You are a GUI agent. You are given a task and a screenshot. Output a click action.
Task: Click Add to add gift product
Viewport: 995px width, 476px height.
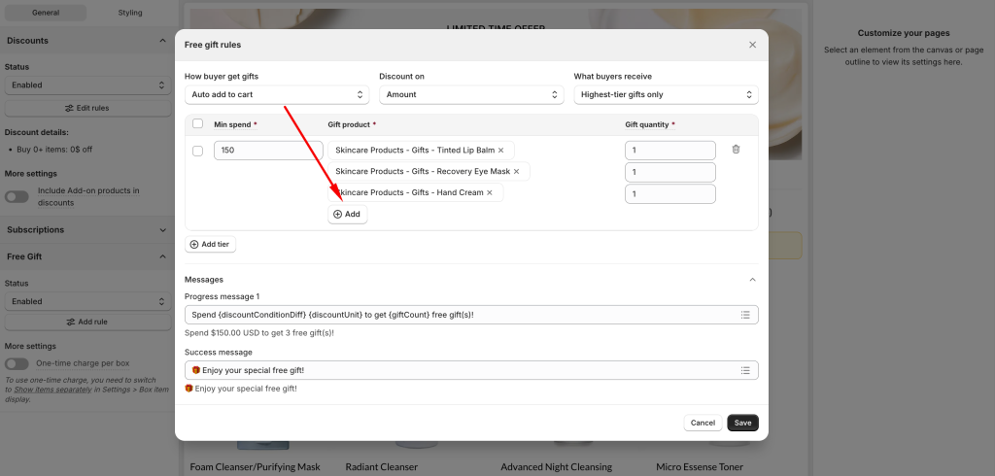(347, 214)
